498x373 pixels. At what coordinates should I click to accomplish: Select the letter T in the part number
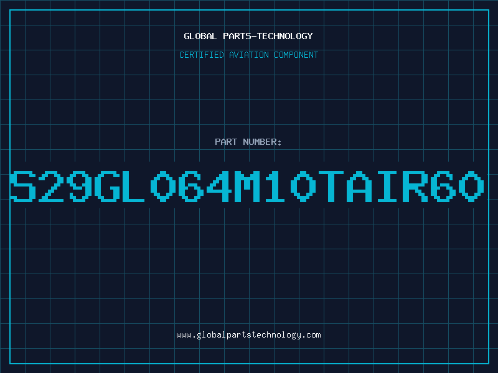[x=331, y=186]
